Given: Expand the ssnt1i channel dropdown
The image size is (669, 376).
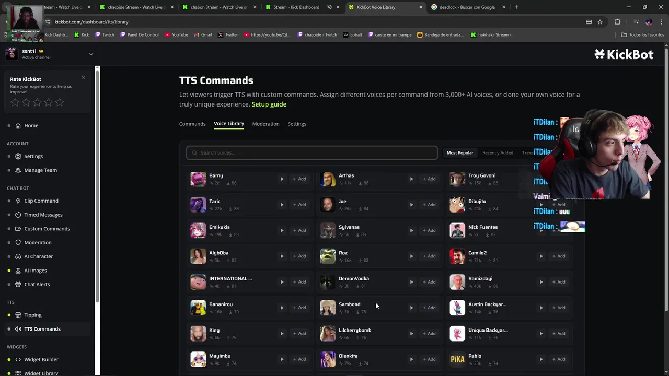Looking at the screenshot, I should point(90,54).
